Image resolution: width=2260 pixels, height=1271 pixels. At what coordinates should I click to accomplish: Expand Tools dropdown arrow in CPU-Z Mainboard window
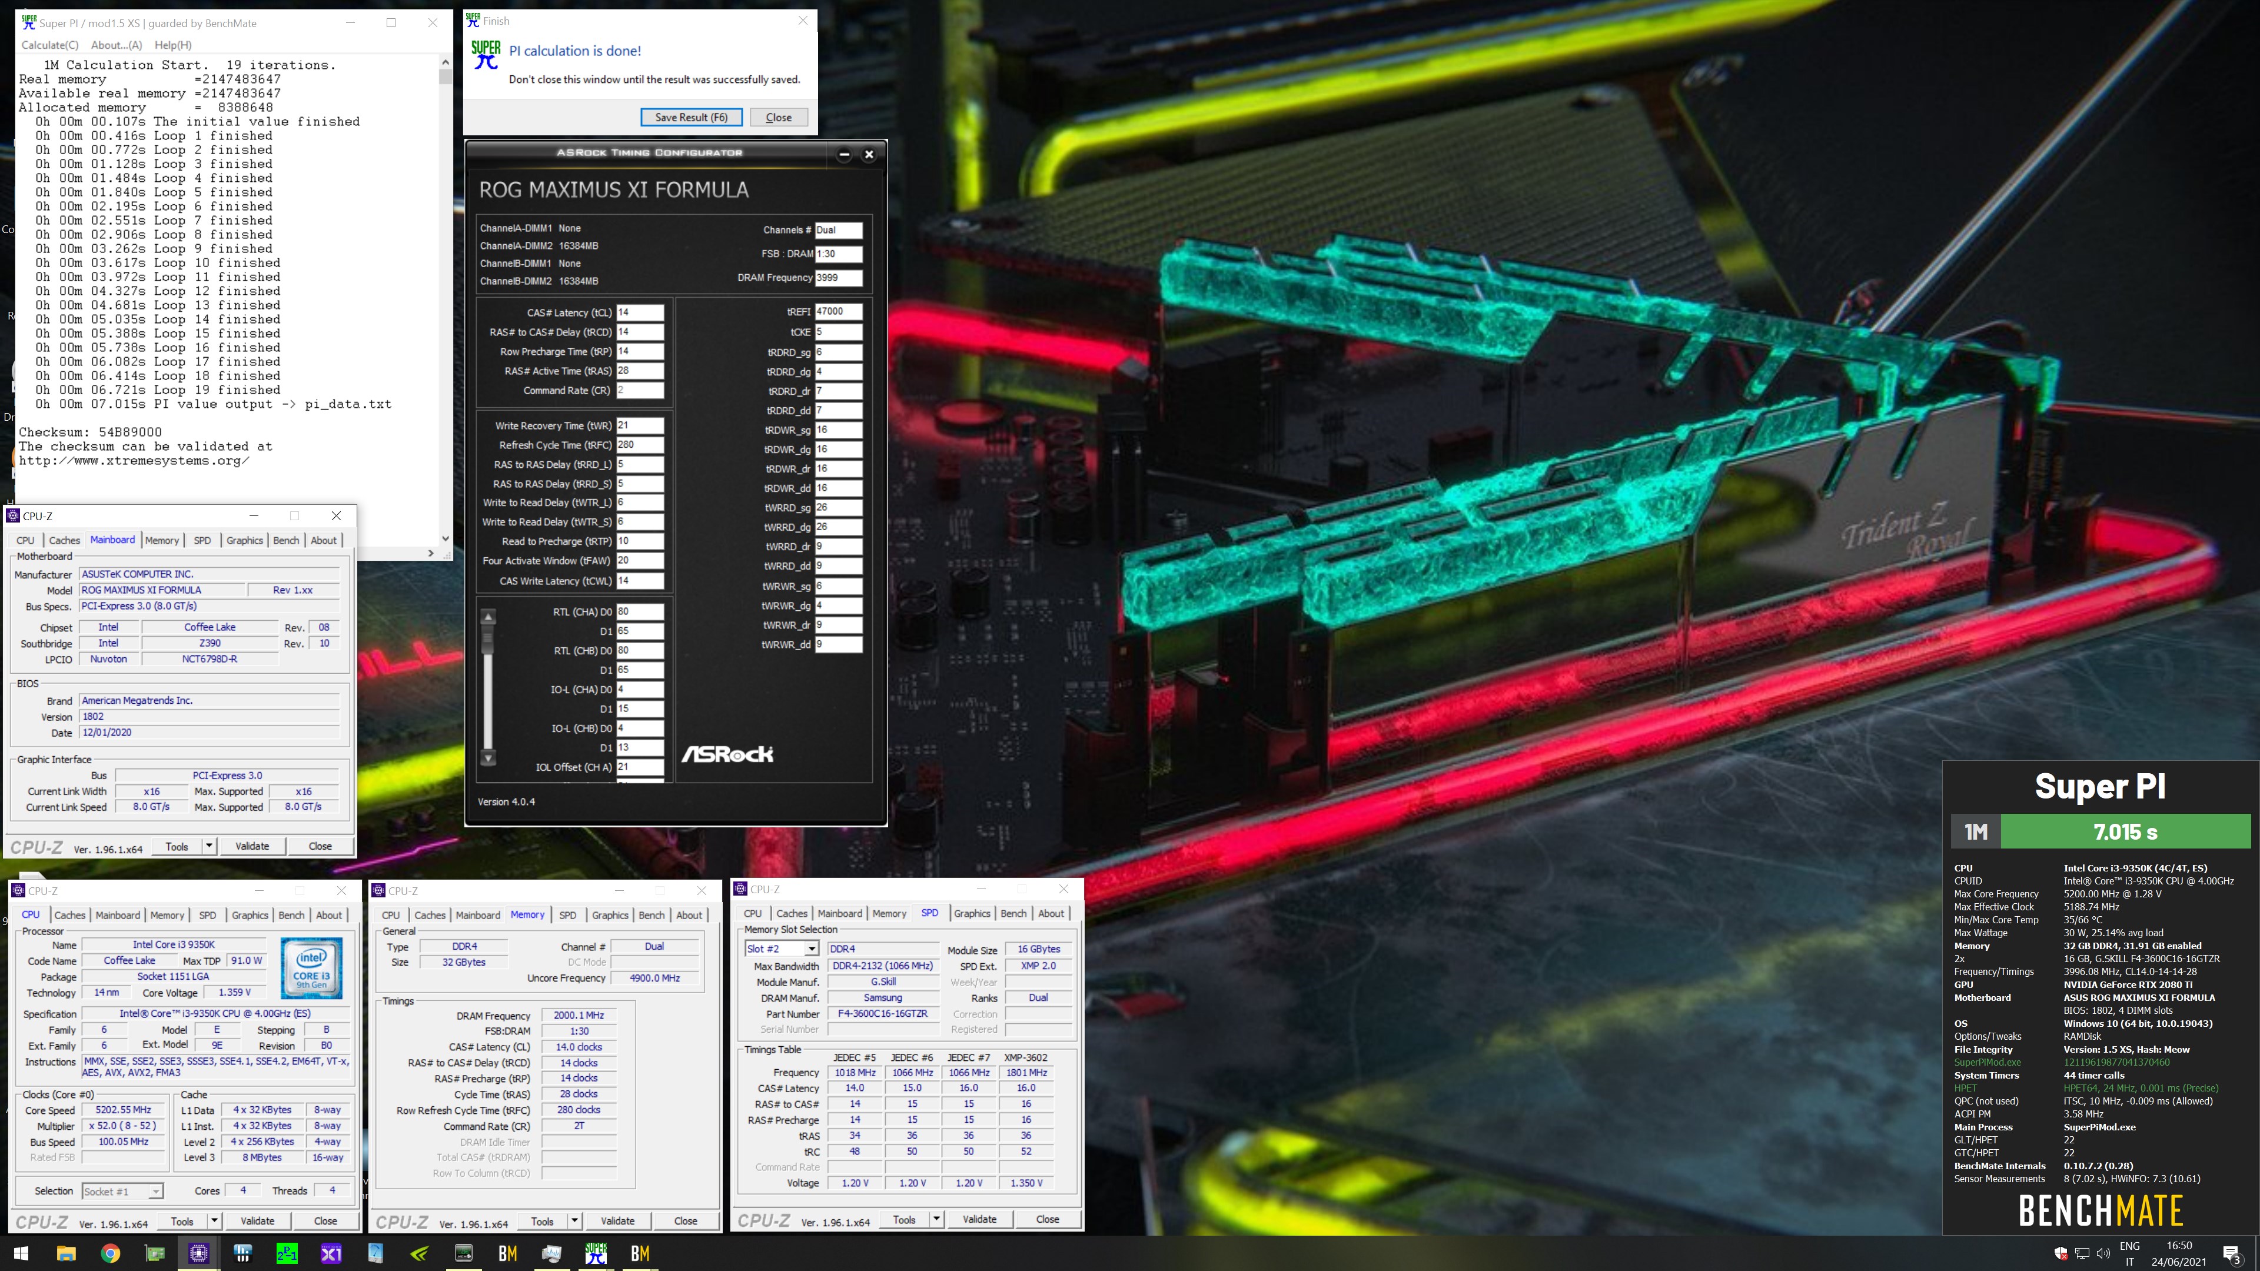point(209,847)
